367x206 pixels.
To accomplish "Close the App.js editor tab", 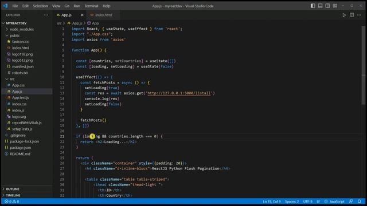I will 82,15.
